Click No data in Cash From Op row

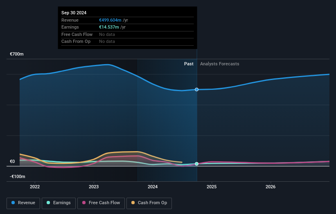(x=107, y=42)
